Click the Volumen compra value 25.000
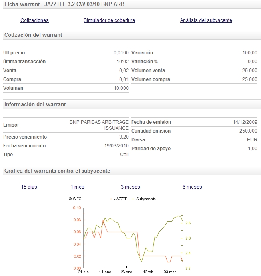This screenshot has width=261, height=276. click(249, 79)
